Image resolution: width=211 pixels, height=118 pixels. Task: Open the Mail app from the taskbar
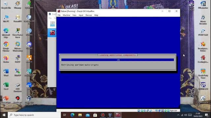click(88, 115)
